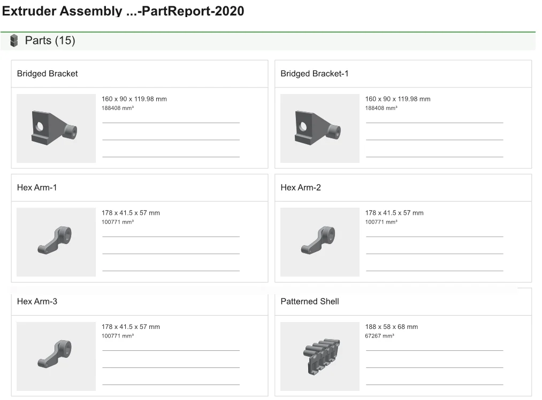Click bottom note line in Hex Arm-2 card

(434, 270)
